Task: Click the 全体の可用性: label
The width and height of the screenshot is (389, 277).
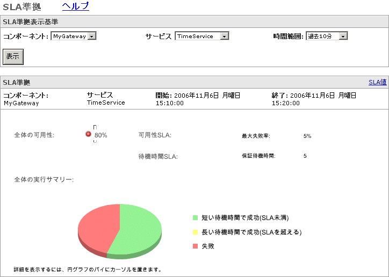Action: coord(34,135)
